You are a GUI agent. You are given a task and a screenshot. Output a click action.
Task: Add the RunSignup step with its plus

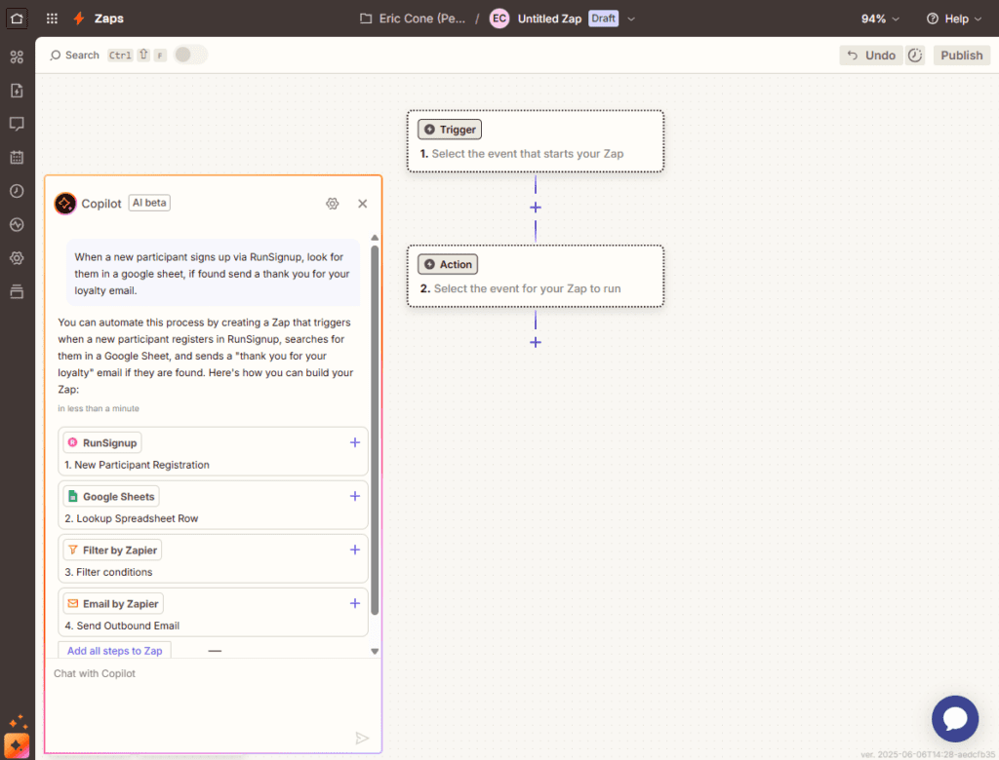pos(355,442)
